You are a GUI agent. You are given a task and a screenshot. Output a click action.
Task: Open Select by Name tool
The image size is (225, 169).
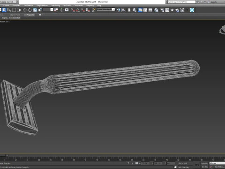tap(9, 10)
